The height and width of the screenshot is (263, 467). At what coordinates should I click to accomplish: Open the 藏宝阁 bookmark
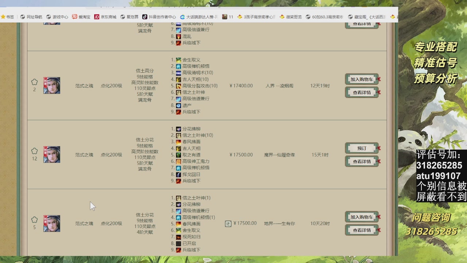point(367,17)
